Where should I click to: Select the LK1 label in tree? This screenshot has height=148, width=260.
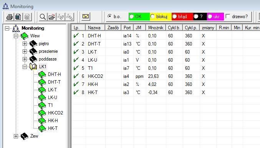[x=43, y=67]
